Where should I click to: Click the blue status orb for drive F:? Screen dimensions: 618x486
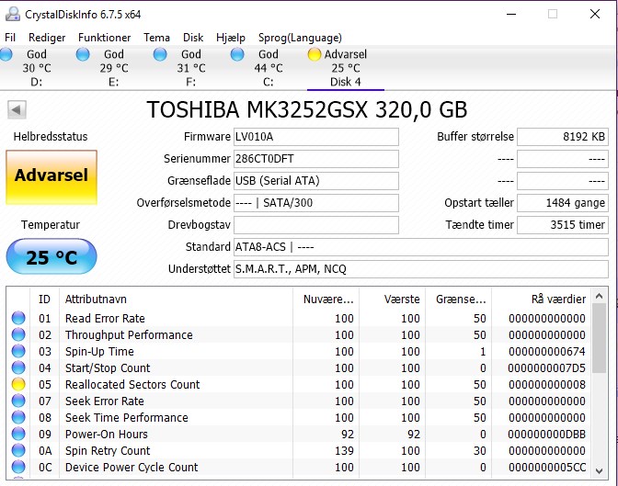[x=160, y=54]
